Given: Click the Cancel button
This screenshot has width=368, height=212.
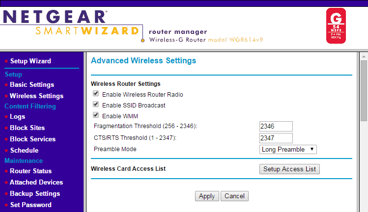Looking at the screenshot, I should (234, 196).
